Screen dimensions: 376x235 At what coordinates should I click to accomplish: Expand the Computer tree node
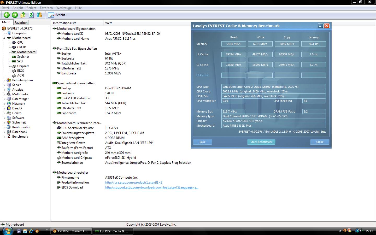click(4, 33)
